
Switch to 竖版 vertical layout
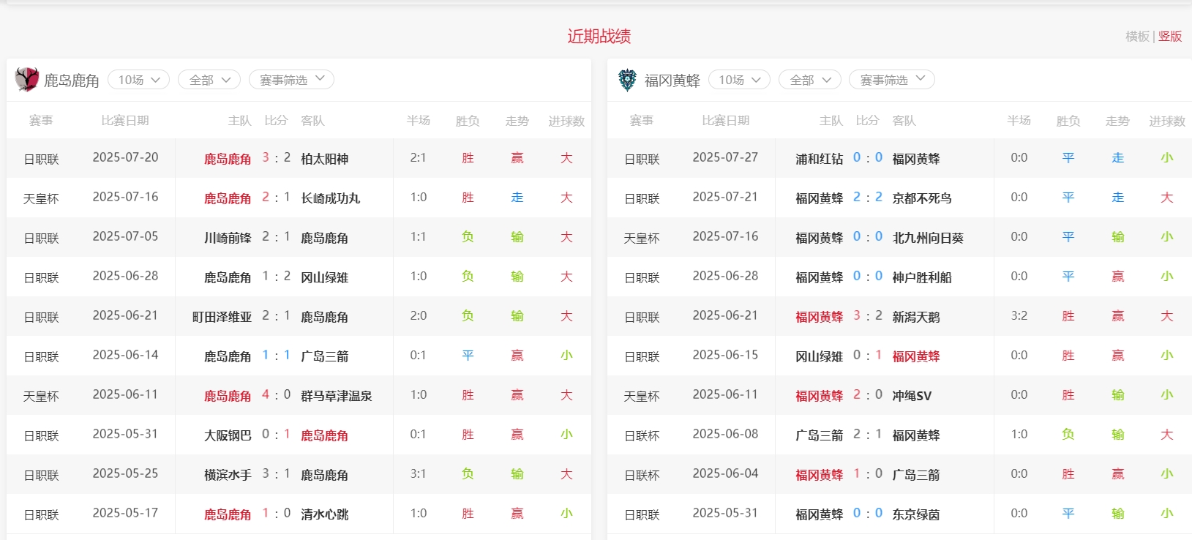pyautogui.click(x=1170, y=37)
